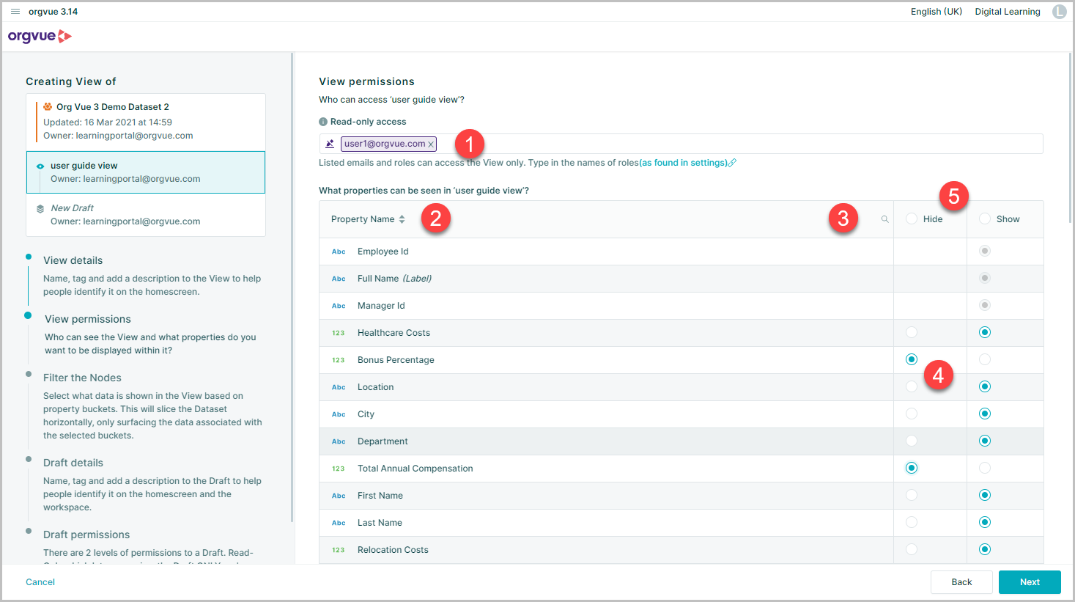The image size is (1075, 602).
Task: Open the 'as found in settings' link
Action: (x=684, y=163)
